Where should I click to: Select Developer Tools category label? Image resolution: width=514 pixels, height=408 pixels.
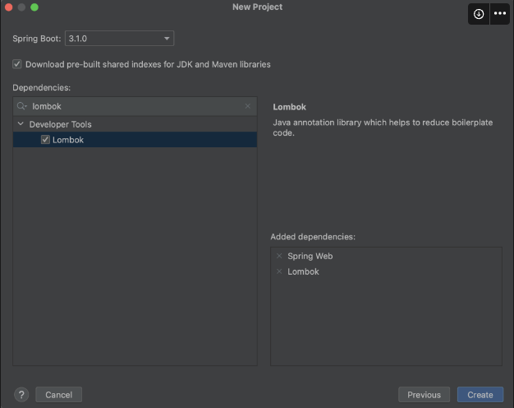pos(60,124)
